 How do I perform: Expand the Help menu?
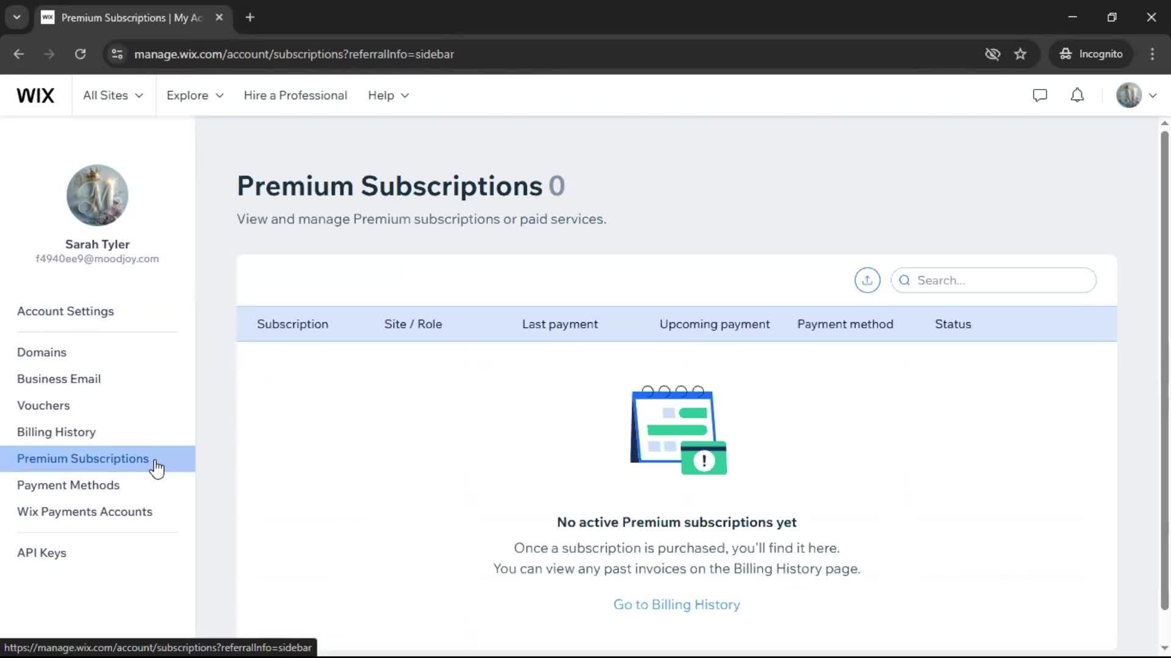coord(389,96)
